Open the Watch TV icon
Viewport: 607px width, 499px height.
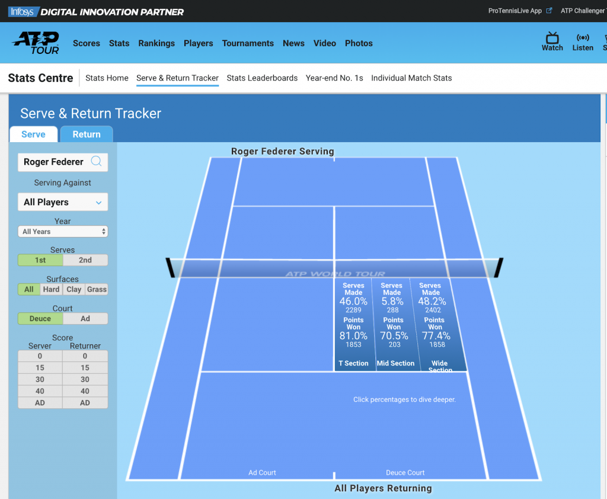552,38
